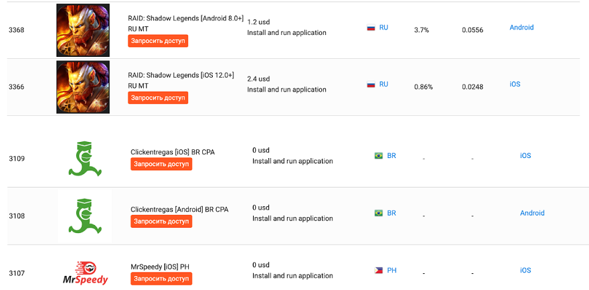Click the 2.4 usd payout value
The width and height of the screenshot is (589, 290).
click(258, 79)
